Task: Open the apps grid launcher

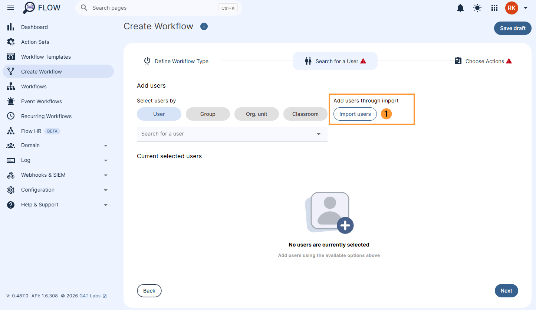Action: point(494,8)
